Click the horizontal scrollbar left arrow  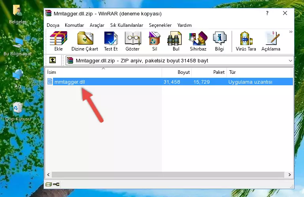[x=49, y=175]
